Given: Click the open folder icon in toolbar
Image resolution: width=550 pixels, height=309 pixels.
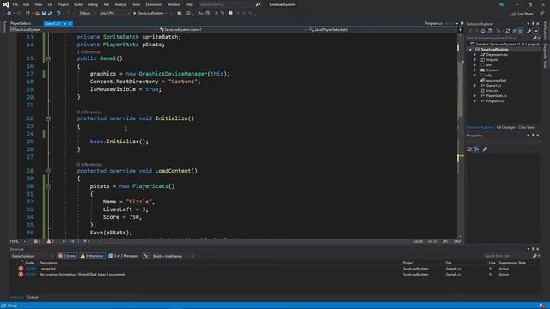Looking at the screenshot, I should 37,14.
